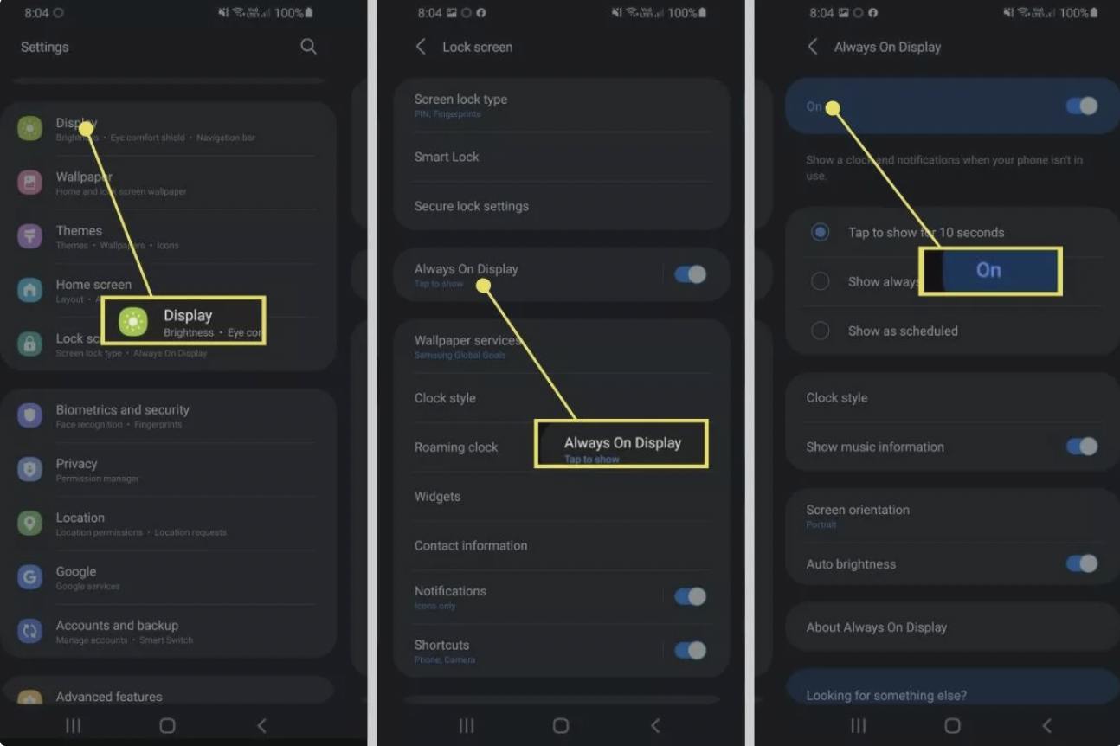Tap the Privacy shield icon
This screenshot has width=1120, height=746.
[30, 470]
